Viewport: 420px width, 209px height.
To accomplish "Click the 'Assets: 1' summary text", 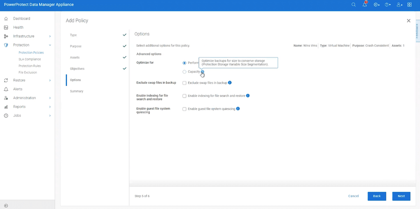I will coord(398,46).
